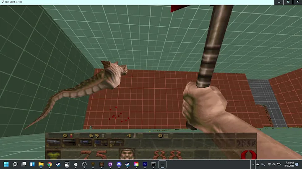Image resolution: width=302 pixels, height=169 pixels.
Task: Open Adobe Premiere Pro from the taskbar
Action: pyautogui.click(x=145, y=164)
